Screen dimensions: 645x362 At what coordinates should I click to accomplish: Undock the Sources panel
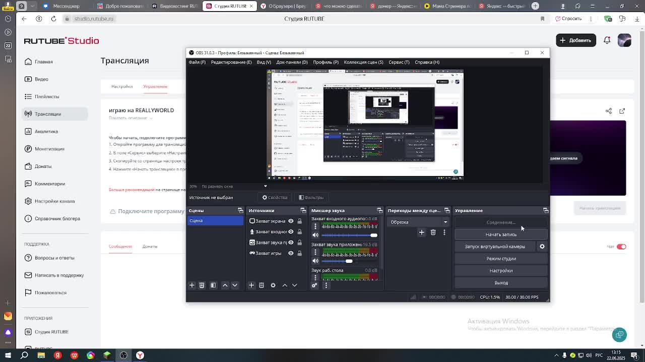coord(303,211)
